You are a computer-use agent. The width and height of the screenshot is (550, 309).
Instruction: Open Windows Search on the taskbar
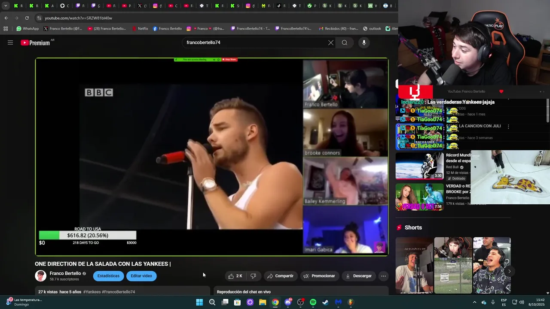pyautogui.click(x=212, y=302)
